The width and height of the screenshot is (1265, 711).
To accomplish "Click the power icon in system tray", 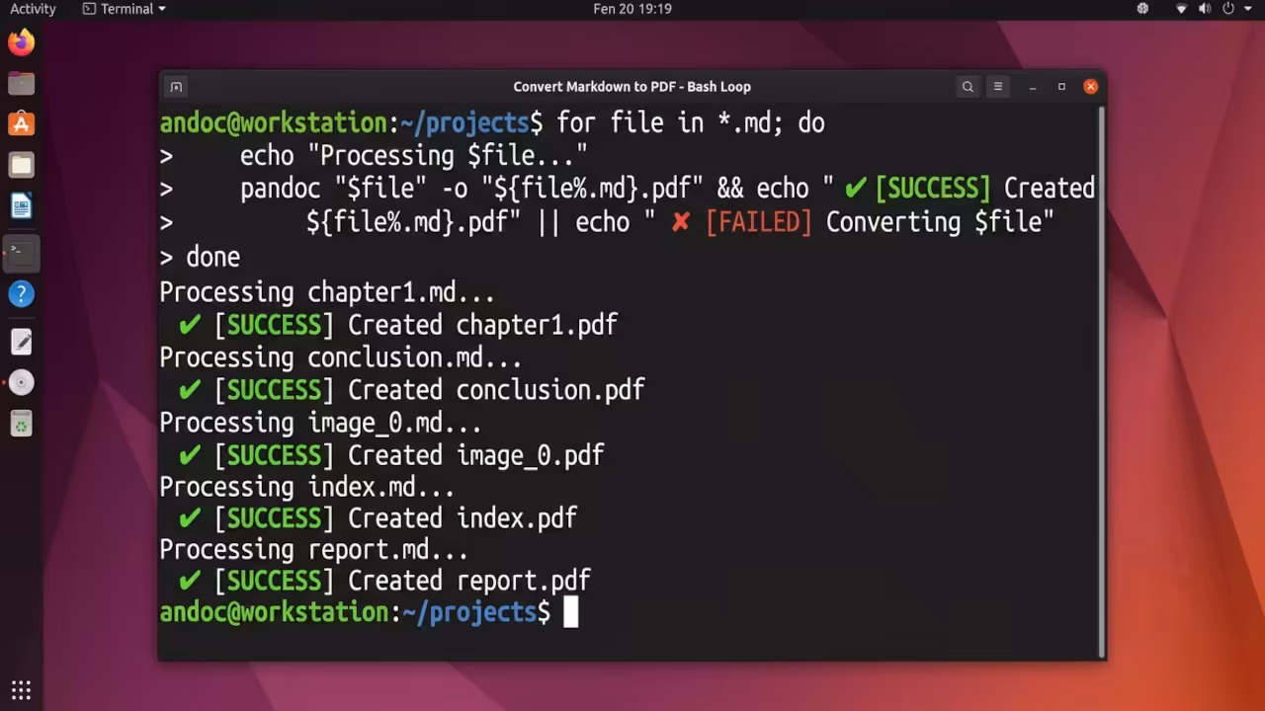I will (x=1228, y=9).
